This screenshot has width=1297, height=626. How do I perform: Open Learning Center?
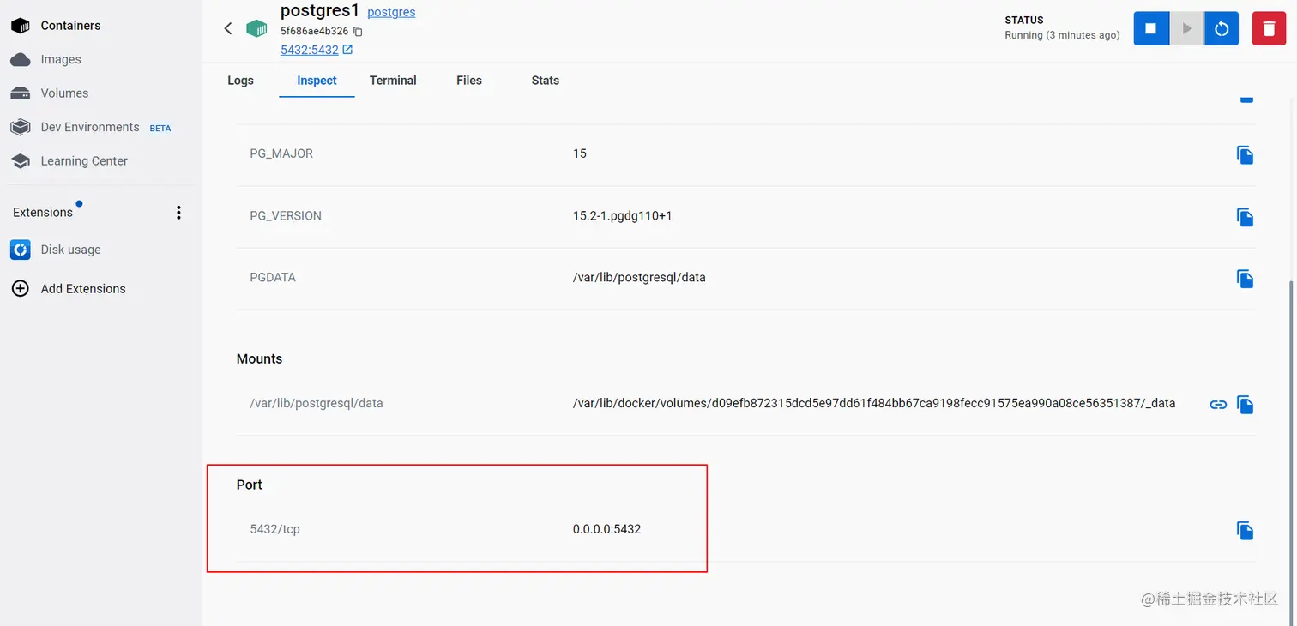click(84, 160)
